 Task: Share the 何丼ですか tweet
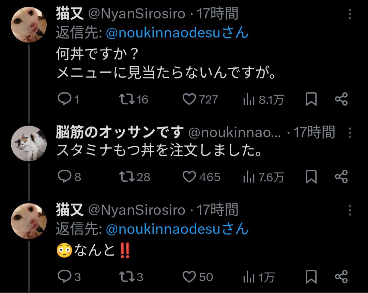click(x=341, y=99)
